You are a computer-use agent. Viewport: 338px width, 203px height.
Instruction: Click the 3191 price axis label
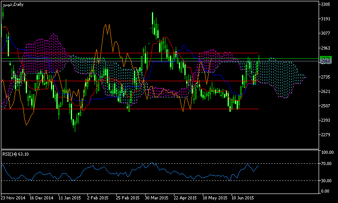point(325,19)
